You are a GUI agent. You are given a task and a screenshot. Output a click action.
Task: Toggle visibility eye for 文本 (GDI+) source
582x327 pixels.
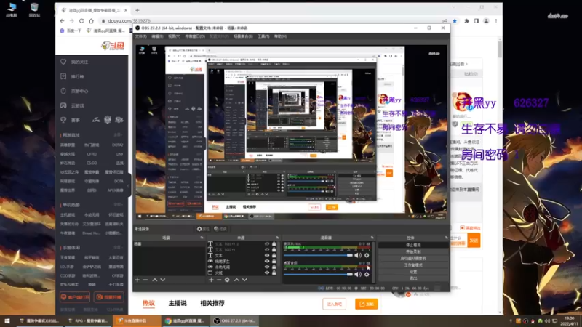point(267,249)
